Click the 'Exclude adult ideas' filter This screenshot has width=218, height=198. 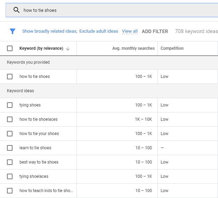[99, 31]
